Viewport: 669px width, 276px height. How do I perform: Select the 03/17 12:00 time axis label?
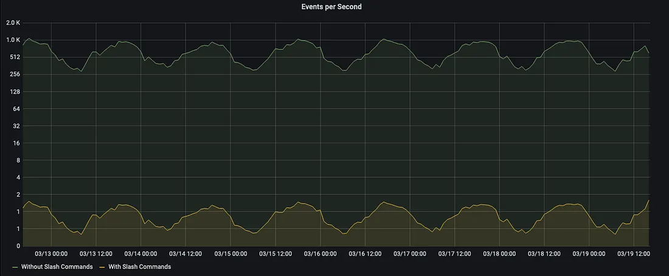pyautogui.click(x=454, y=254)
